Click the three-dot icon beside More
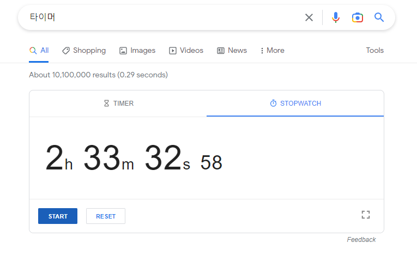Image resolution: width=417 pixels, height=255 pixels. click(262, 51)
